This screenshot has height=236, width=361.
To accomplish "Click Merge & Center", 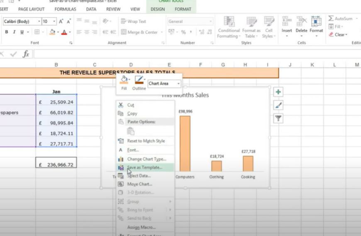I will (139, 32).
